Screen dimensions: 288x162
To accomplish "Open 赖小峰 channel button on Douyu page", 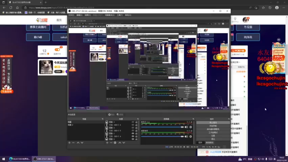I will [x=38, y=37].
